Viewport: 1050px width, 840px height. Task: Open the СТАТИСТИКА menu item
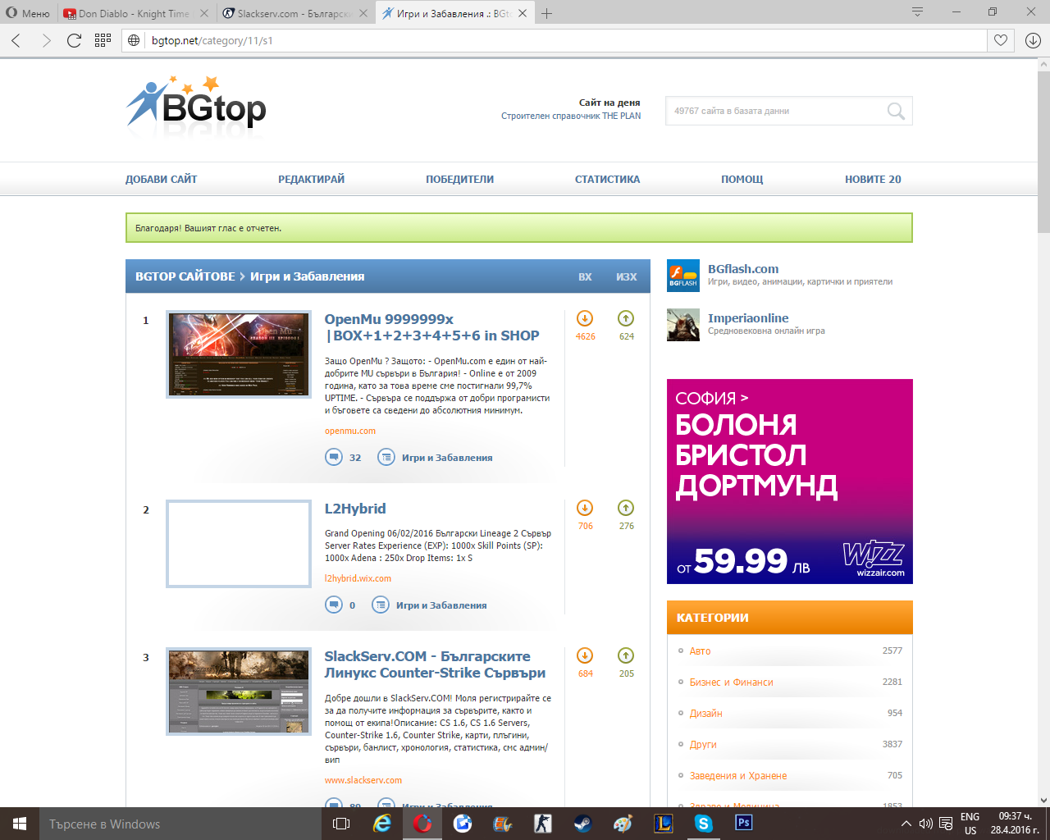coord(607,179)
